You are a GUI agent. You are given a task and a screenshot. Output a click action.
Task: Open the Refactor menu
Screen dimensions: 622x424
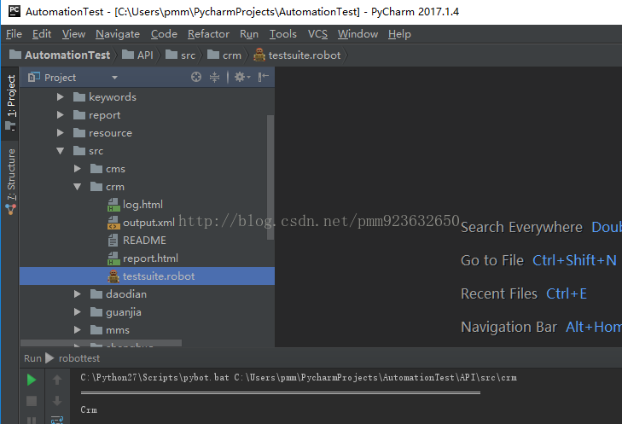tap(208, 34)
